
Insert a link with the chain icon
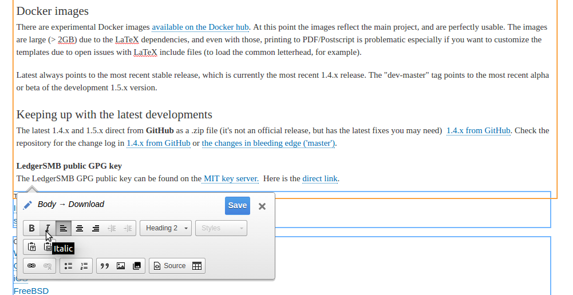pyautogui.click(x=32, y=266)
